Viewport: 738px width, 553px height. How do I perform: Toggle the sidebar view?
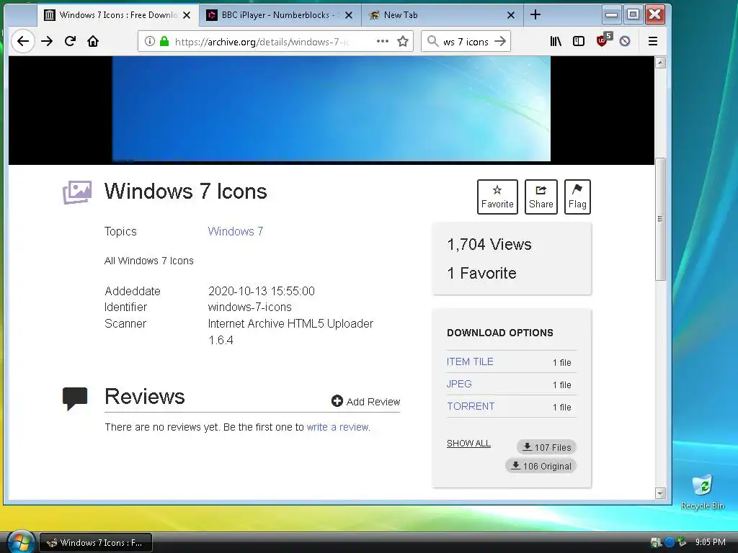(x=579, y=41)
